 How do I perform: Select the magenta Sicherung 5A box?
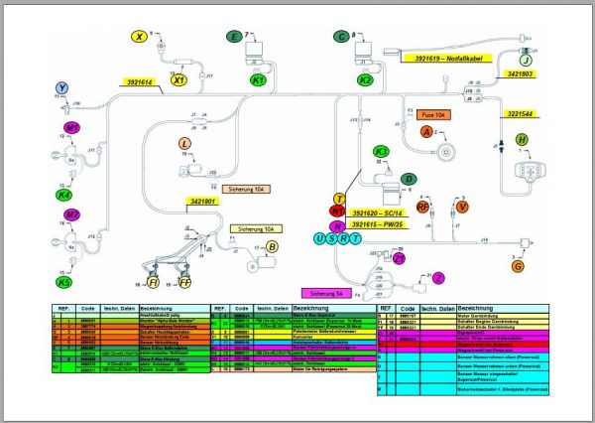click(326, 293)
